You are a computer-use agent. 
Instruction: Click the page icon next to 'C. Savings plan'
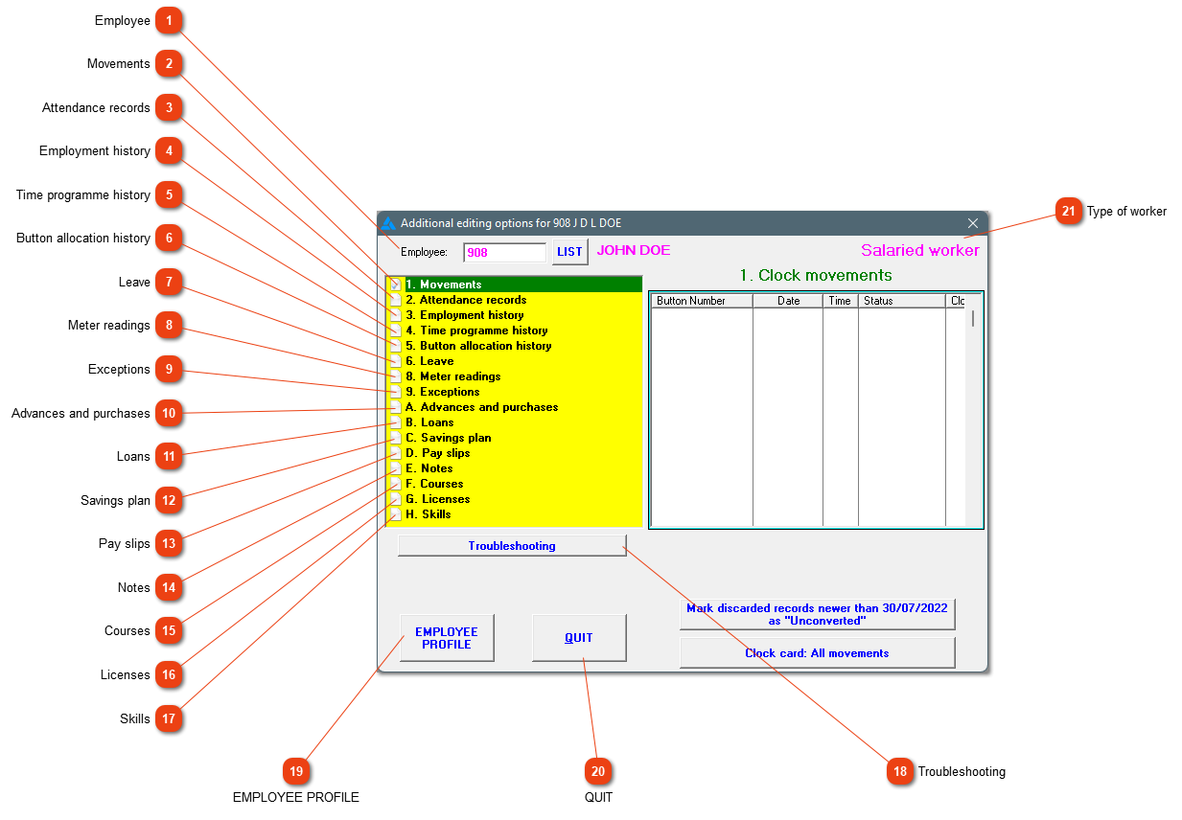395,438
